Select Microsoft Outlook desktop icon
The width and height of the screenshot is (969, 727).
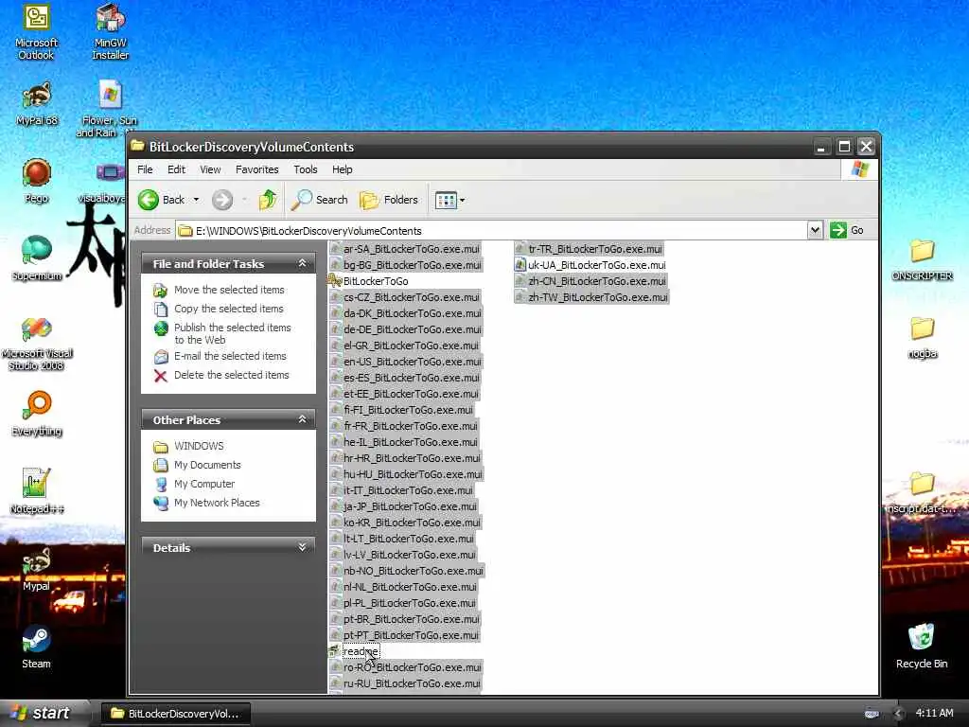coord(37,32)
